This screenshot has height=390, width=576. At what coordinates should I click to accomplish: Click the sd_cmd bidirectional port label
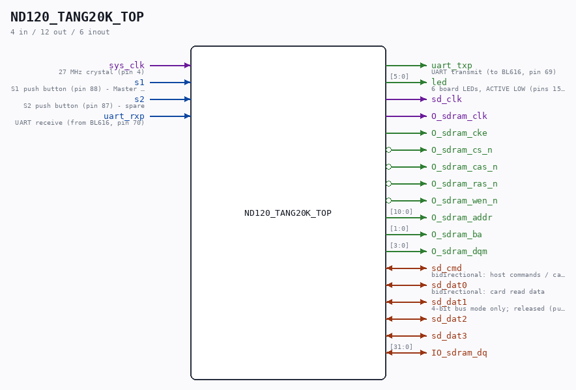coord(446,268)
